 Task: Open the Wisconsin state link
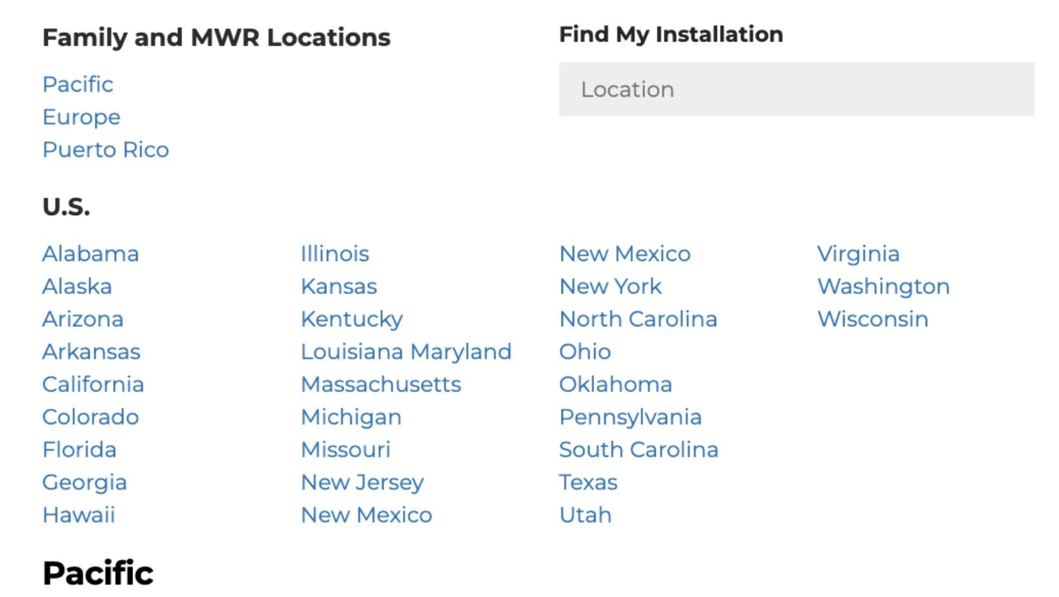(872, 319)
